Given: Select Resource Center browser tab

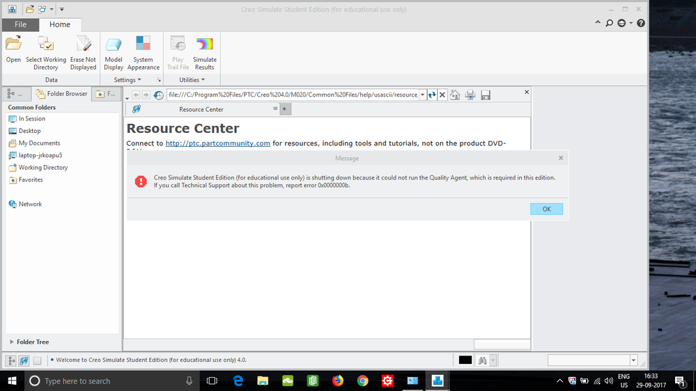Looking at the screenshot, I should click(x=201, y=109).
